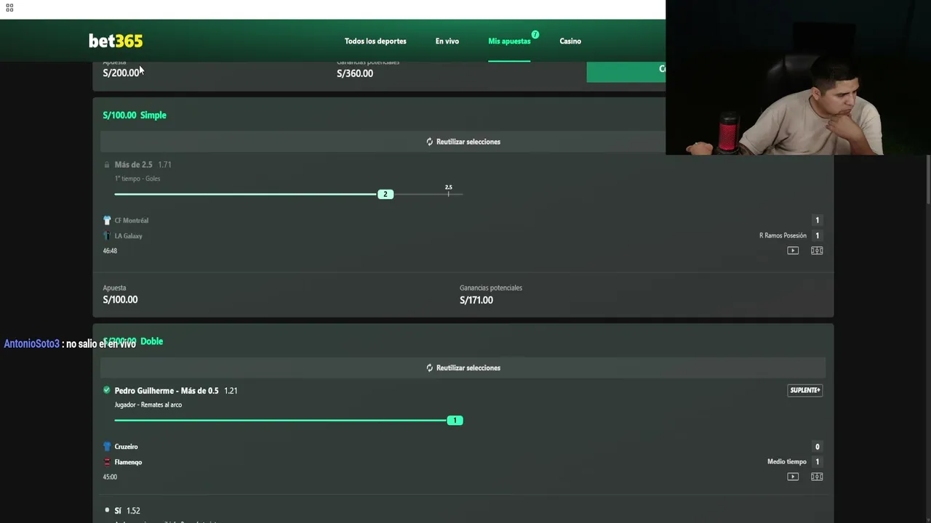Click the streamer webcam overlay
Screen dimensions: 931x523
[798, 77]
